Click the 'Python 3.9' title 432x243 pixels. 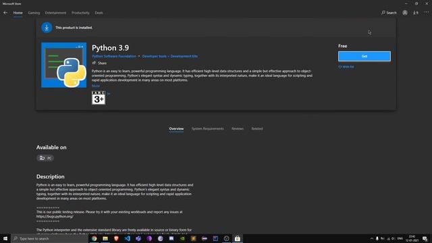[110, 48]
